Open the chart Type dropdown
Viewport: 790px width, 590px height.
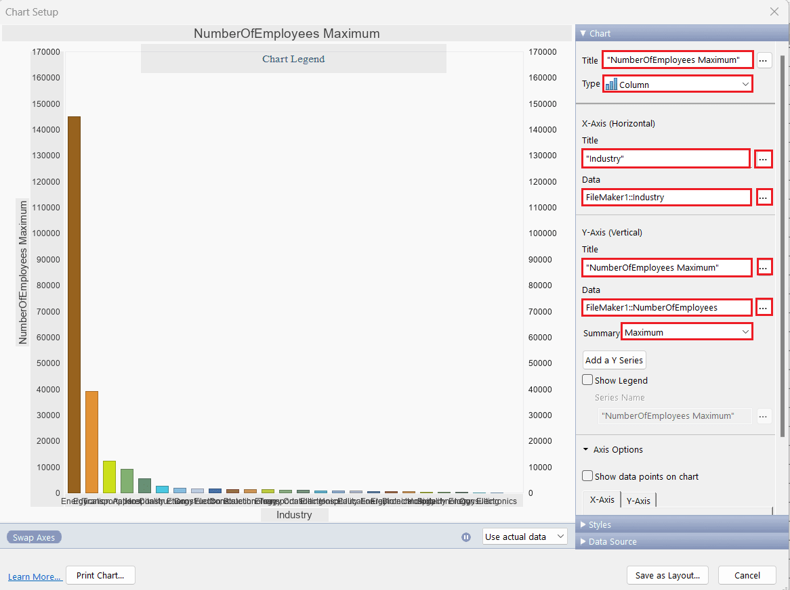point(678,84)
